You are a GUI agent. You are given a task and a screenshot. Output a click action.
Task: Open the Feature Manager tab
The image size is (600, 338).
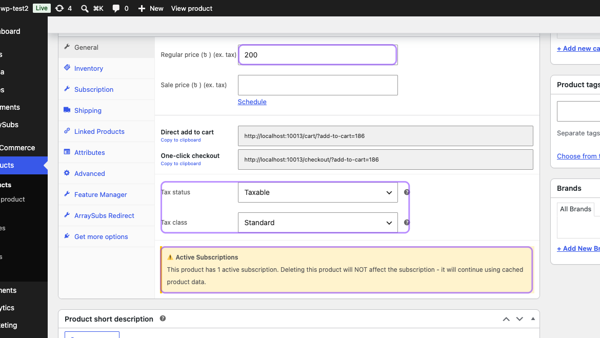point(106,195)
